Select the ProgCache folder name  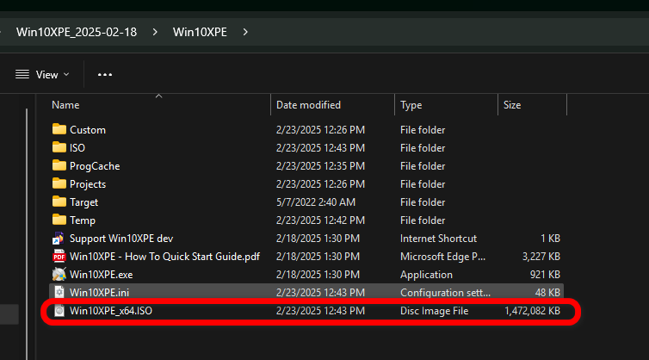[x=95, y=166]
